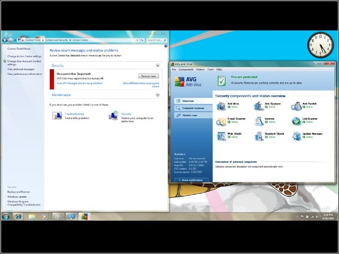Click System and Security in breadcrumb
This screenshot has height=254, width=339.
tap(57, 40)
